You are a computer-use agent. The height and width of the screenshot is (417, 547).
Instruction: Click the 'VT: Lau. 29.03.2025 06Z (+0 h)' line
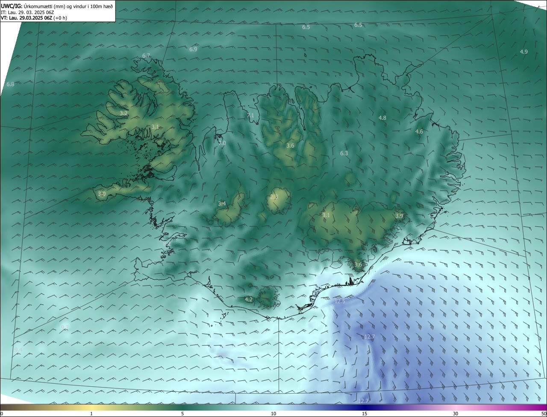tap(34, 18)
